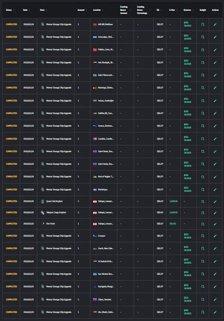Open insight for Teleport Cargo Implant row

tap(203, 213)
